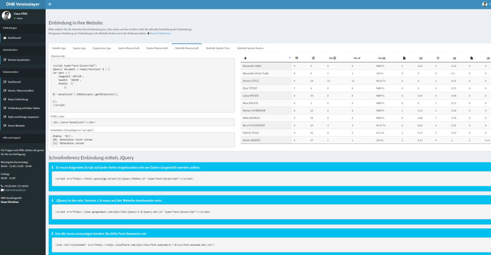Click the 84.62 % value in Dennis STOLZ row
491x255 pixels.
pyautogui.click(x=381, y=81)
